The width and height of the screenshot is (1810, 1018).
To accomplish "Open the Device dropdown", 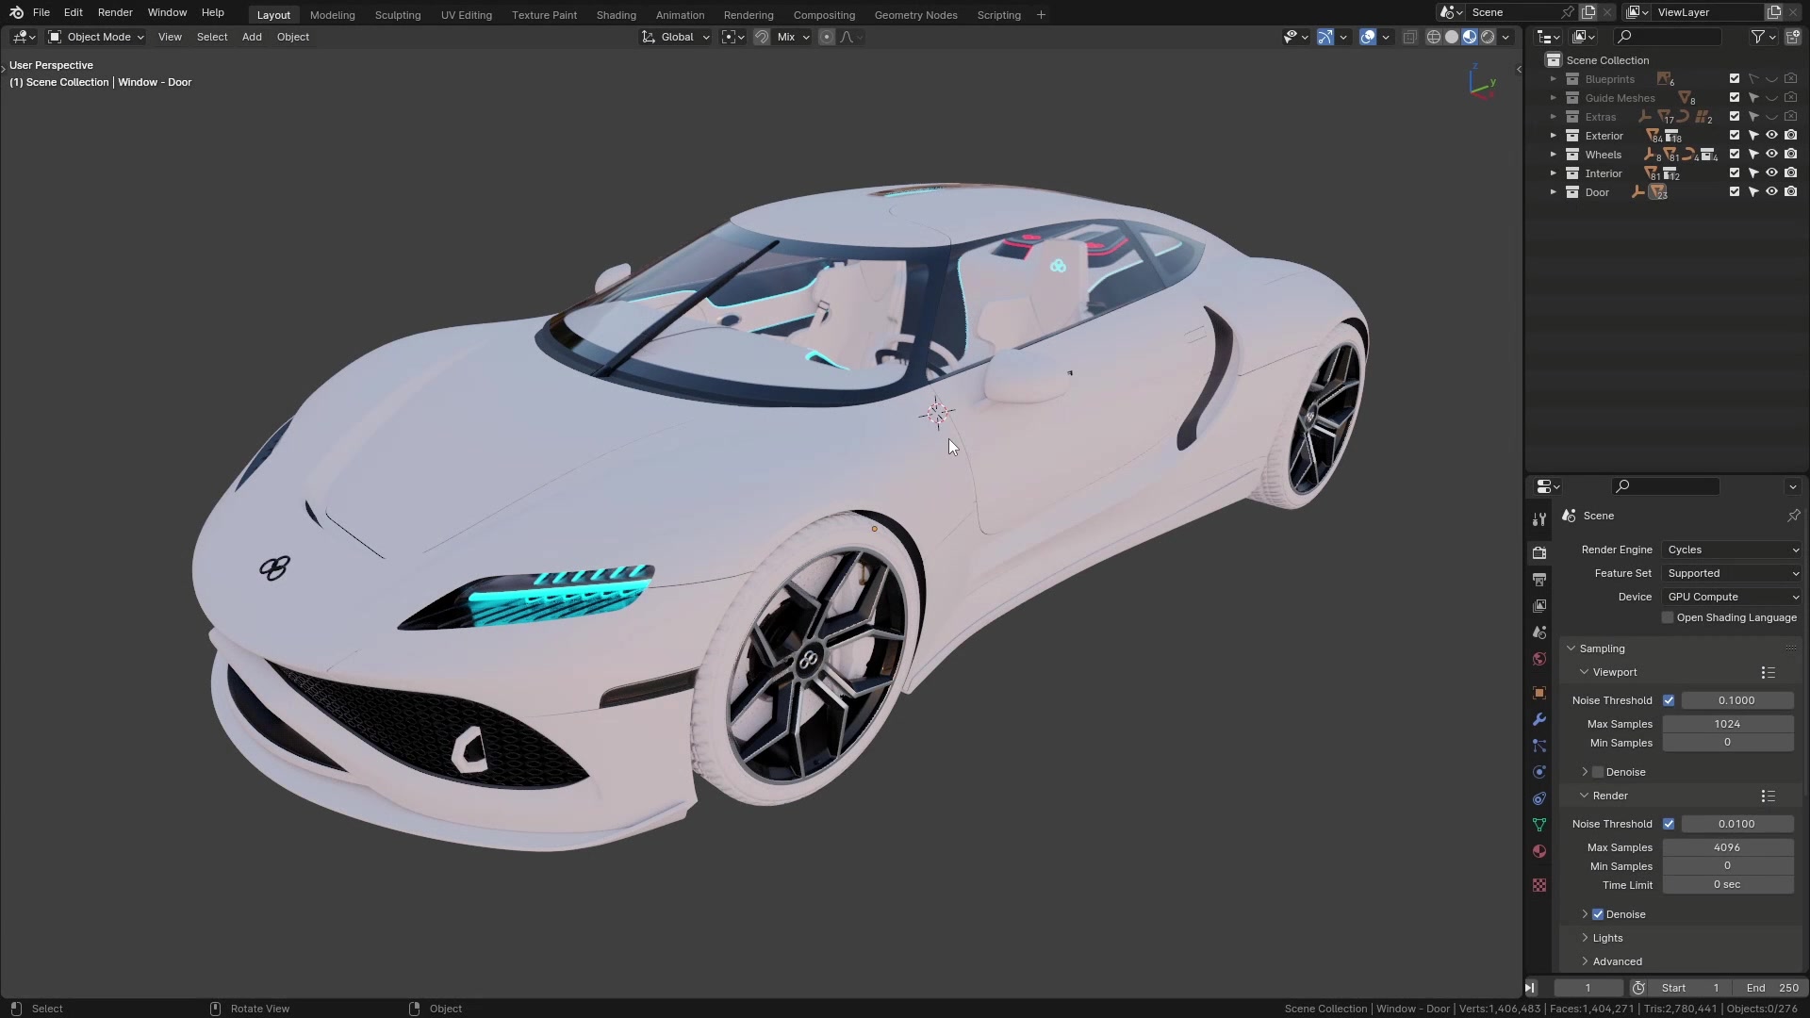I will (x=1733, y=597).
